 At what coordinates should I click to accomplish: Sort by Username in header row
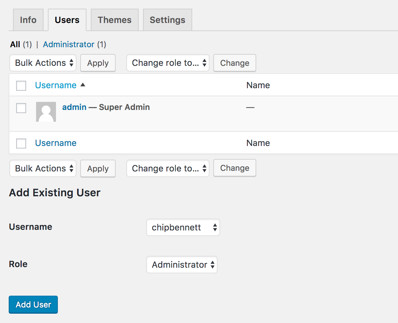[56, 85]
